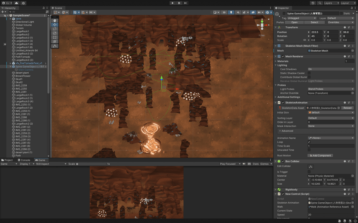The height and width of the screenshot is (223, 358).
Task: Click the orientation gizmo in Scene view
Action: tap(262, 25)
